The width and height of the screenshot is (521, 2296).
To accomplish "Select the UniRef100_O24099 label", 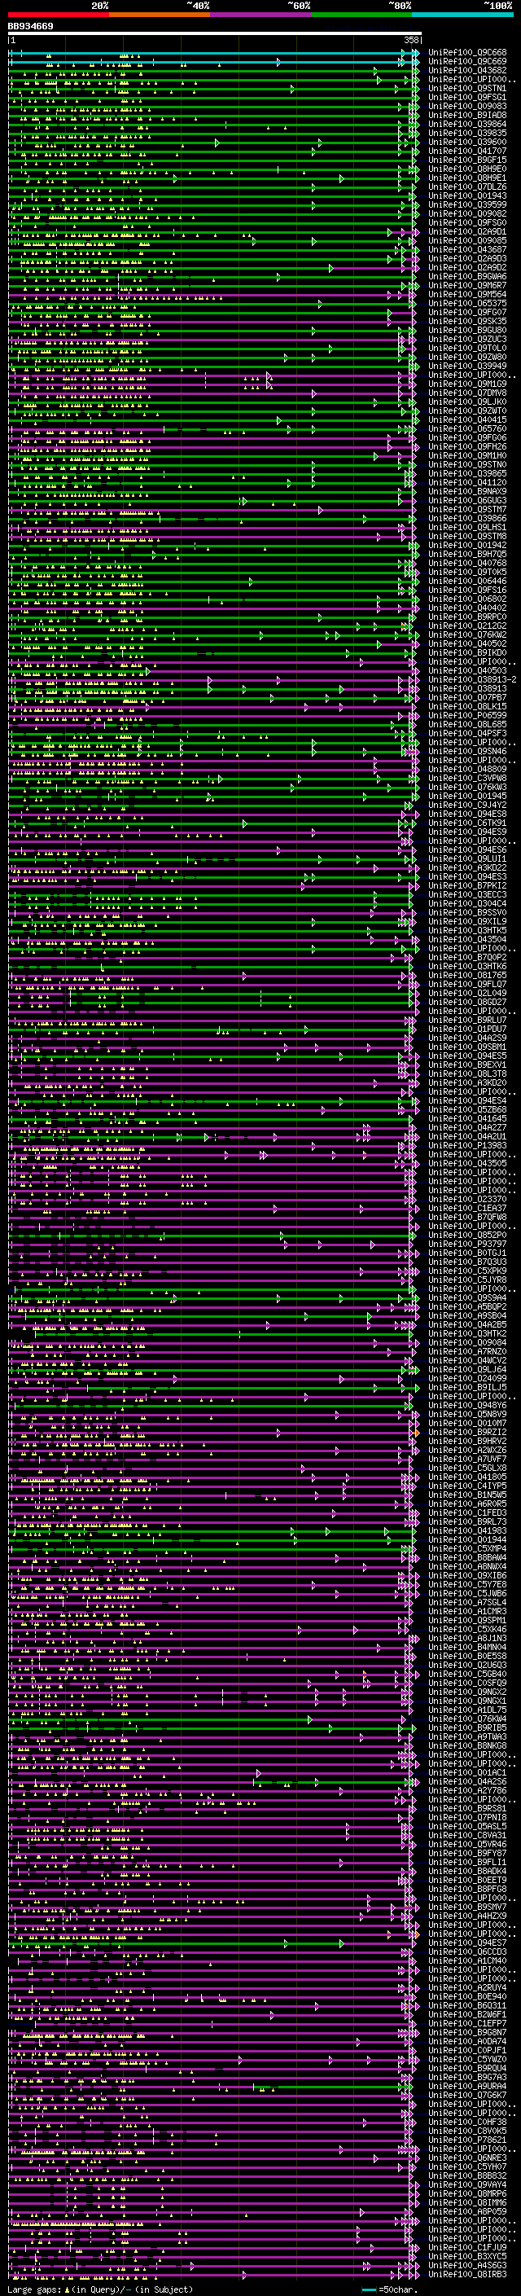I will click(x=466, y=1378).
